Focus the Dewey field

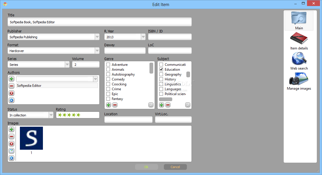[125, 51]
